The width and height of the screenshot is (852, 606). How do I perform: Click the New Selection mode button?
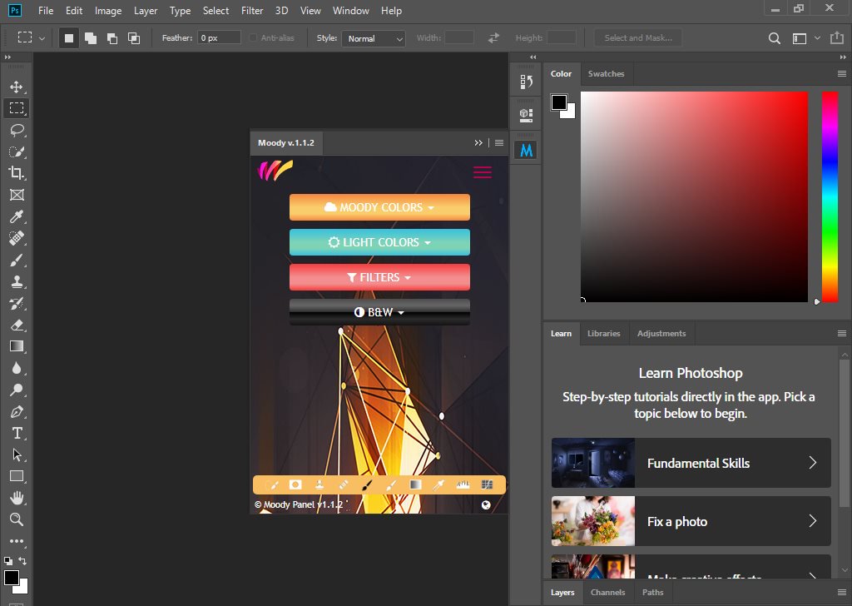tap(68, 37)
